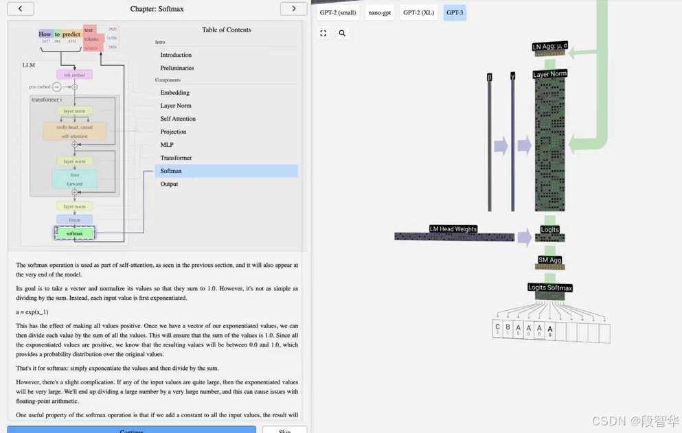Click the Skip button
This screenshot has width=682, height=433.
[284, 430]
